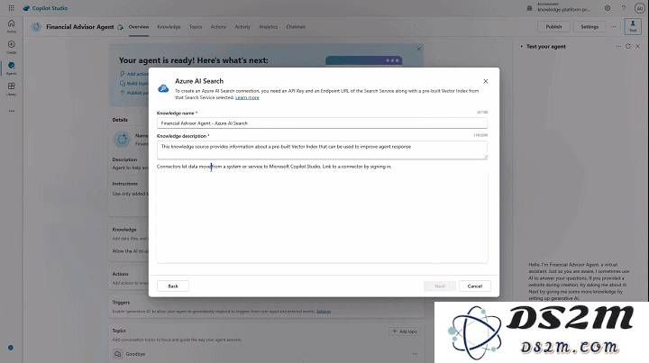The image size is (649, 363).
Task: Click the environment name in header
Action: pos(563,10)
